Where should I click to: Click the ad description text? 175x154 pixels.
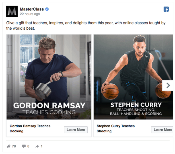[x=85, y=26]
